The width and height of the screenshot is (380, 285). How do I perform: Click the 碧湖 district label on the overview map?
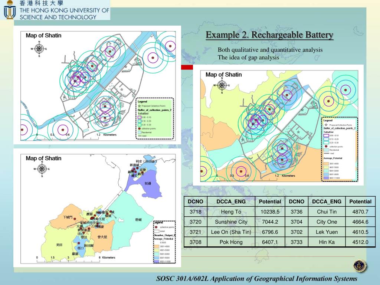138,220
